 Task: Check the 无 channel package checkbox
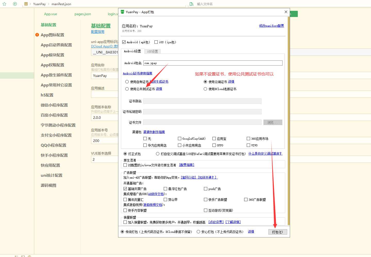click(x=145, y=139)
